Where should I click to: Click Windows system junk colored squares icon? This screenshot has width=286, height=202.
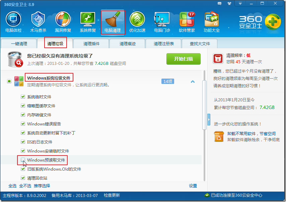pos(19,81)
